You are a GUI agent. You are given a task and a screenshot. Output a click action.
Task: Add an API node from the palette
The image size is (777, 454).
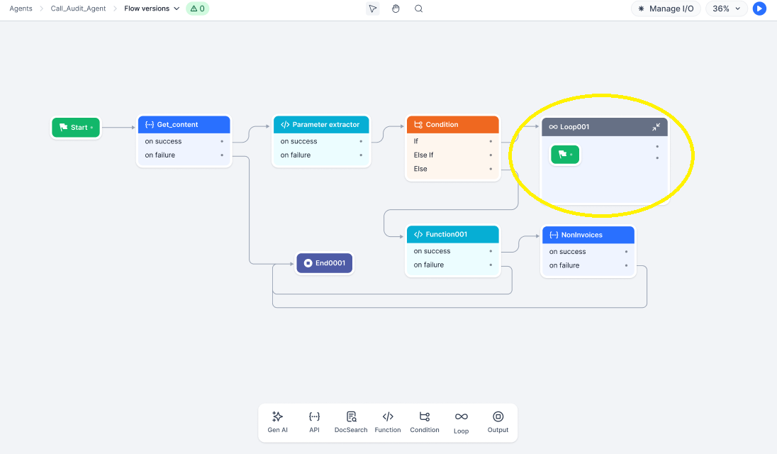tap(314, 417)
